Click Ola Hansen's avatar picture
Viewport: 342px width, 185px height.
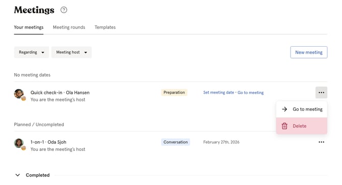(19, 94)
